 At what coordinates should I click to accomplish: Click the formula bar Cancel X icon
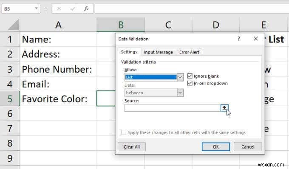tap(59, 8)
